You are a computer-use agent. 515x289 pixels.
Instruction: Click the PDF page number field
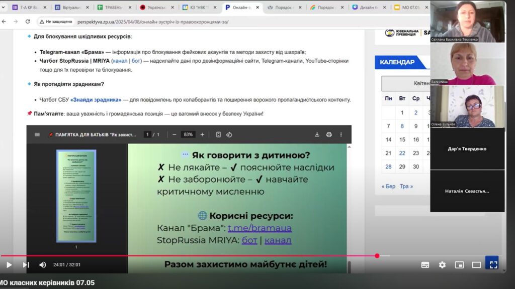pyautogui.click(x=147, y=134)
